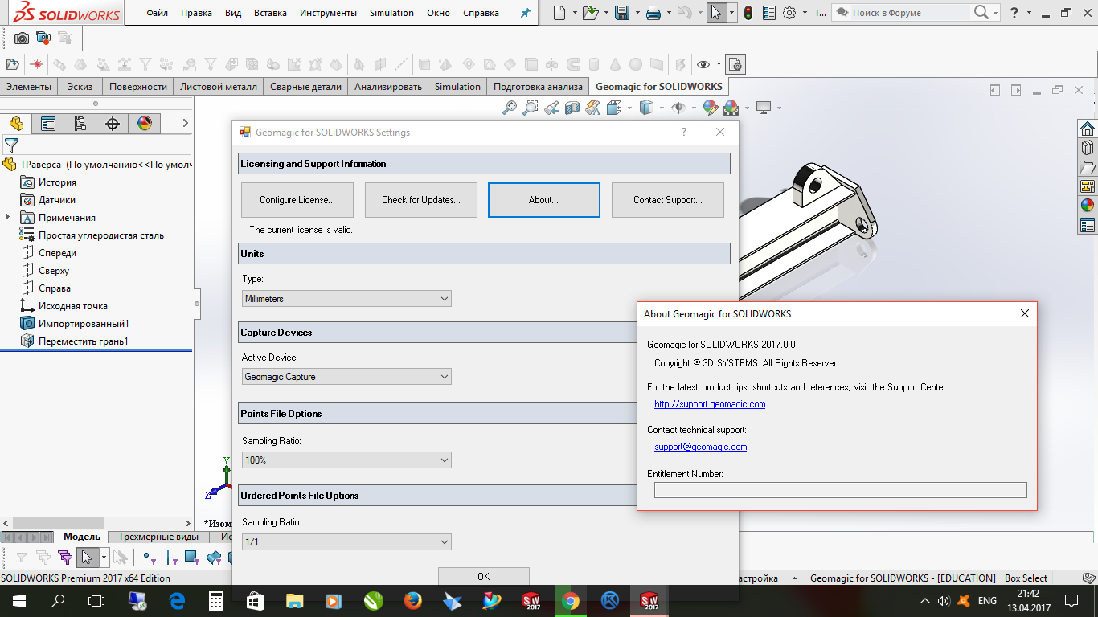1098x617 pixels.
Task: Open the SOLIDWORKS Options gear icon
Action: (789, 13)
